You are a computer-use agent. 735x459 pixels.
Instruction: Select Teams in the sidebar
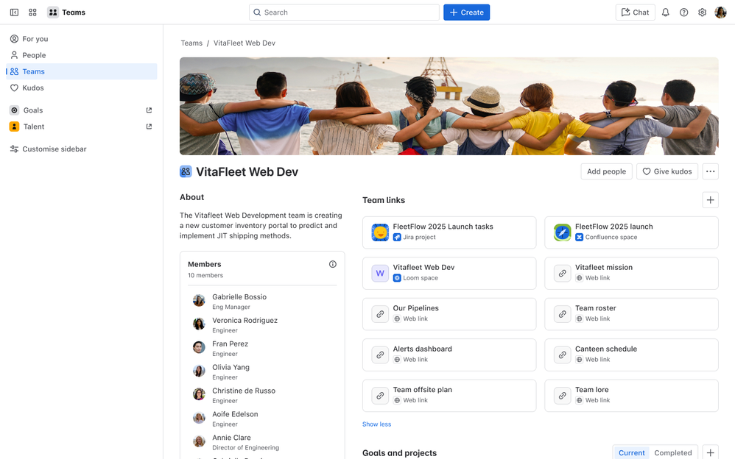point(82,71)
